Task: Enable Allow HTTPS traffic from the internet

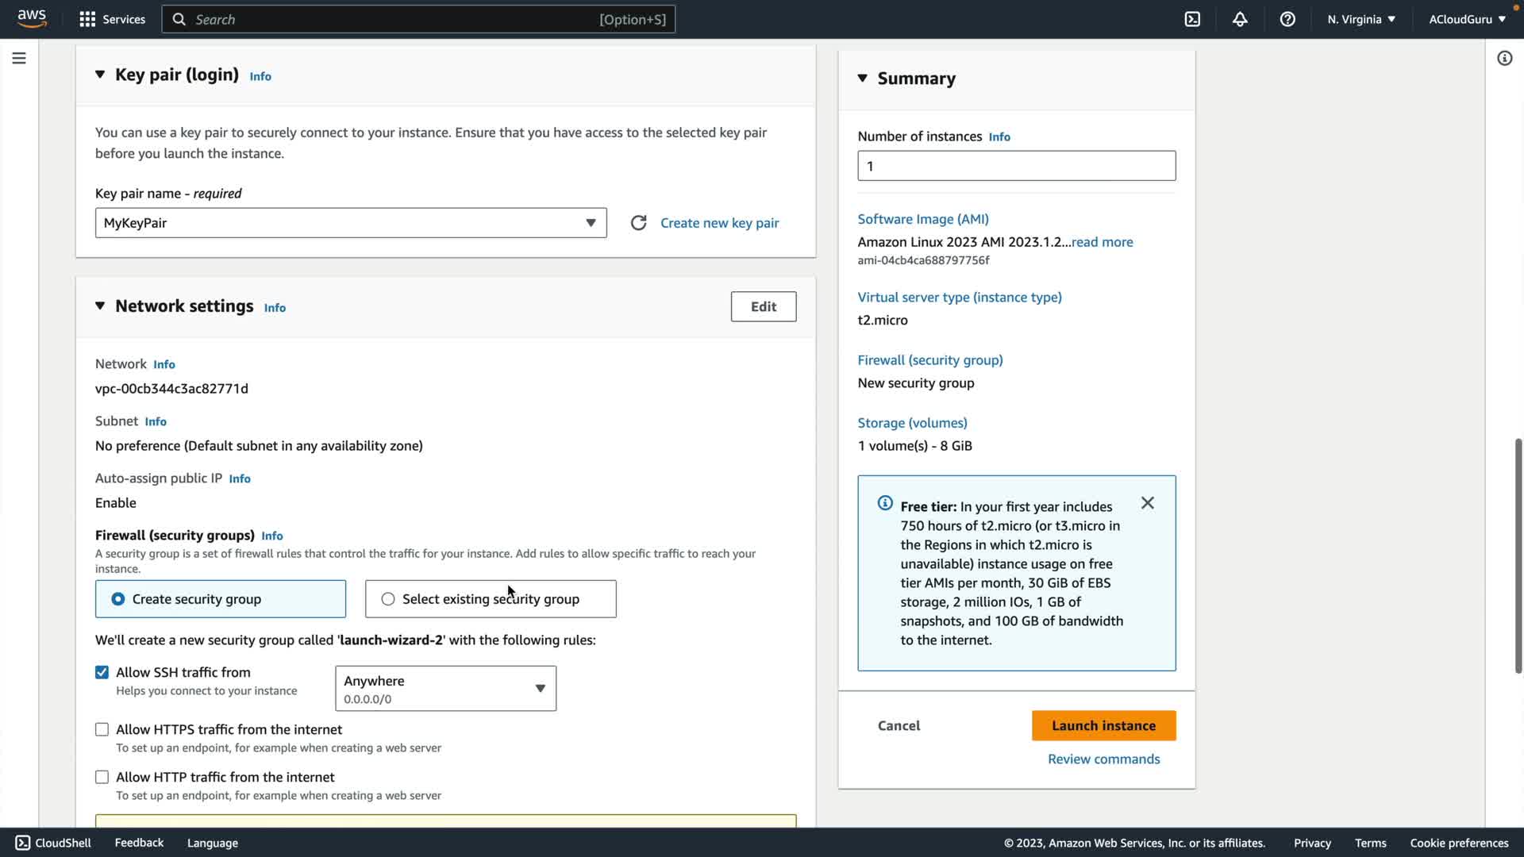Action: pos(102,729)
